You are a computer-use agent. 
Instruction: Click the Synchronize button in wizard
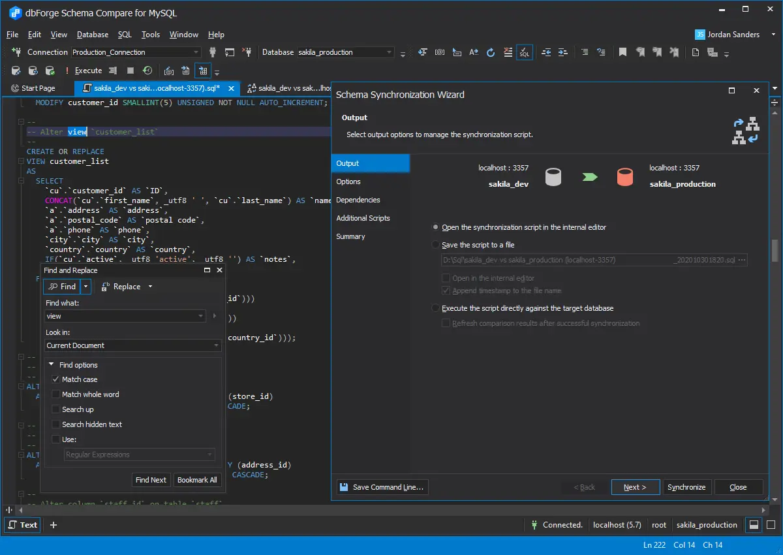pos(686,487)
